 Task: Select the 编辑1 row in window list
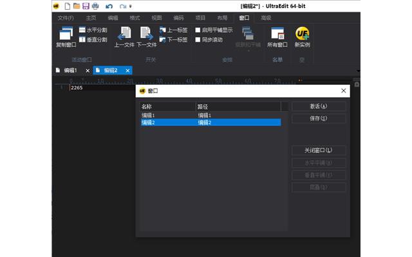(211, 115)
